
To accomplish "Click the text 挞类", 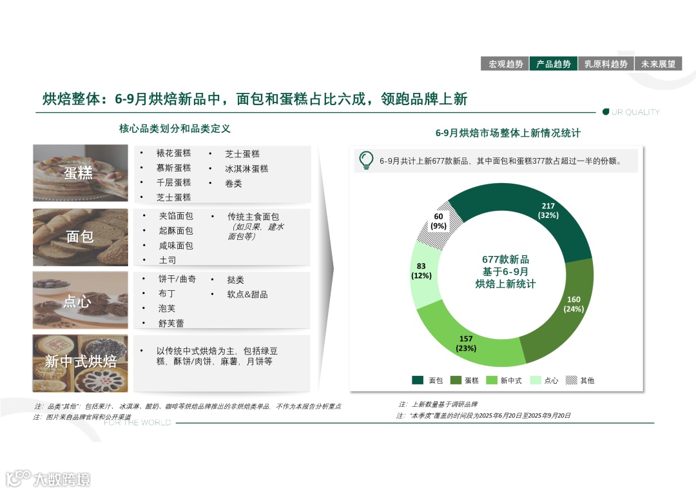I will pos(236,280).
